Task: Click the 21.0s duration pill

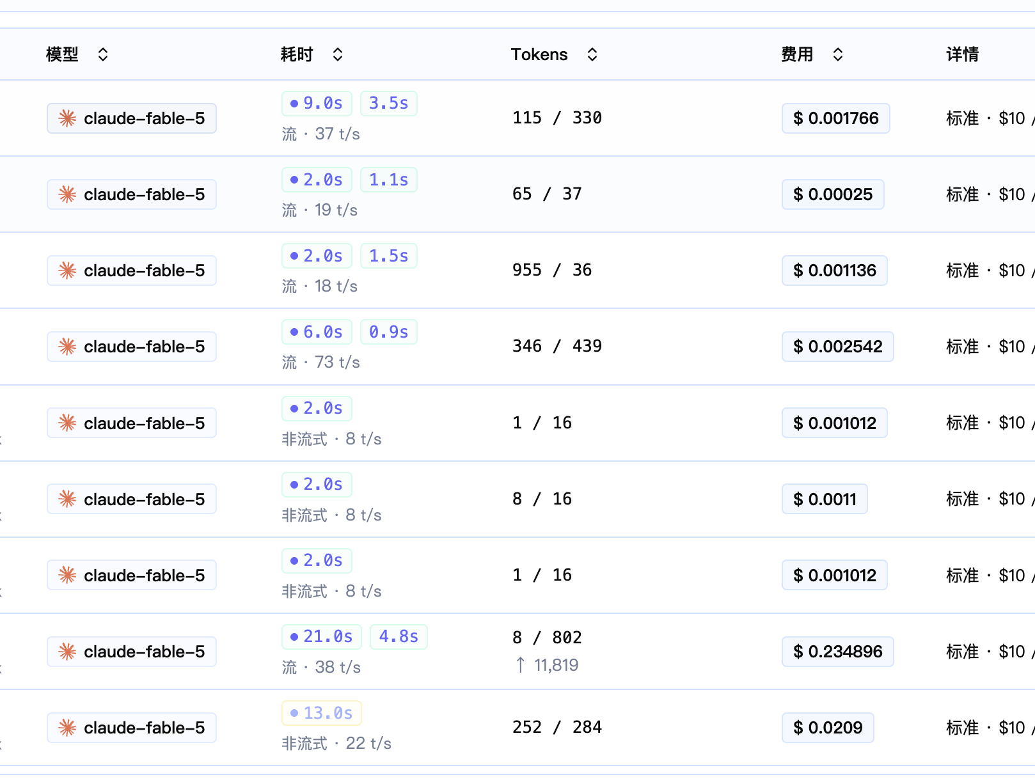Action: (x=322, y=637)
